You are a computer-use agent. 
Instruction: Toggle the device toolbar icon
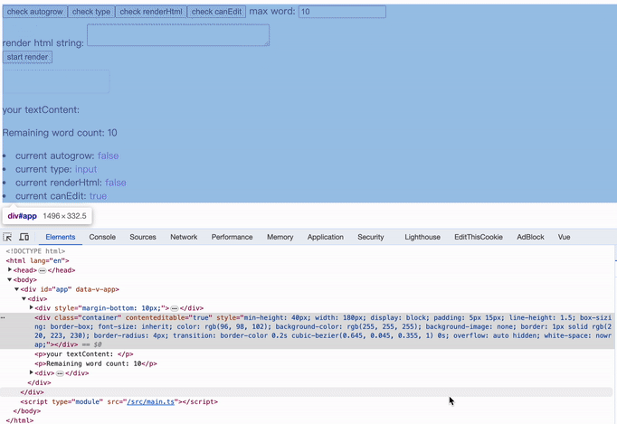point(24,237)
